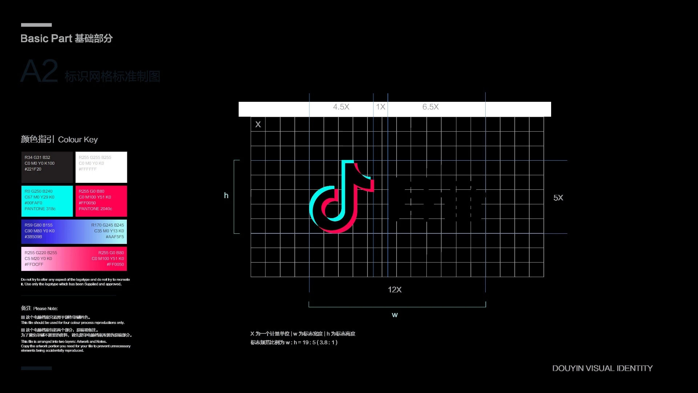Select the white #FFFFFF color swatch
Image resolution: width=698 pixels, height=393 pixels.
(101, 167)
